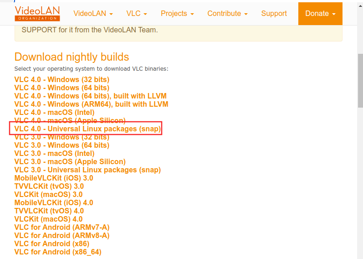Click the page vertical scrollbar thumb

click(360, 81)
